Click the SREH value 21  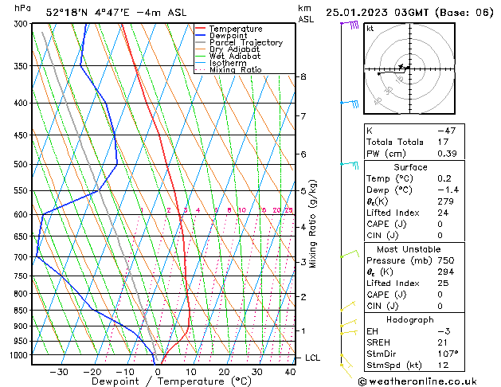[x=442, y=342]
